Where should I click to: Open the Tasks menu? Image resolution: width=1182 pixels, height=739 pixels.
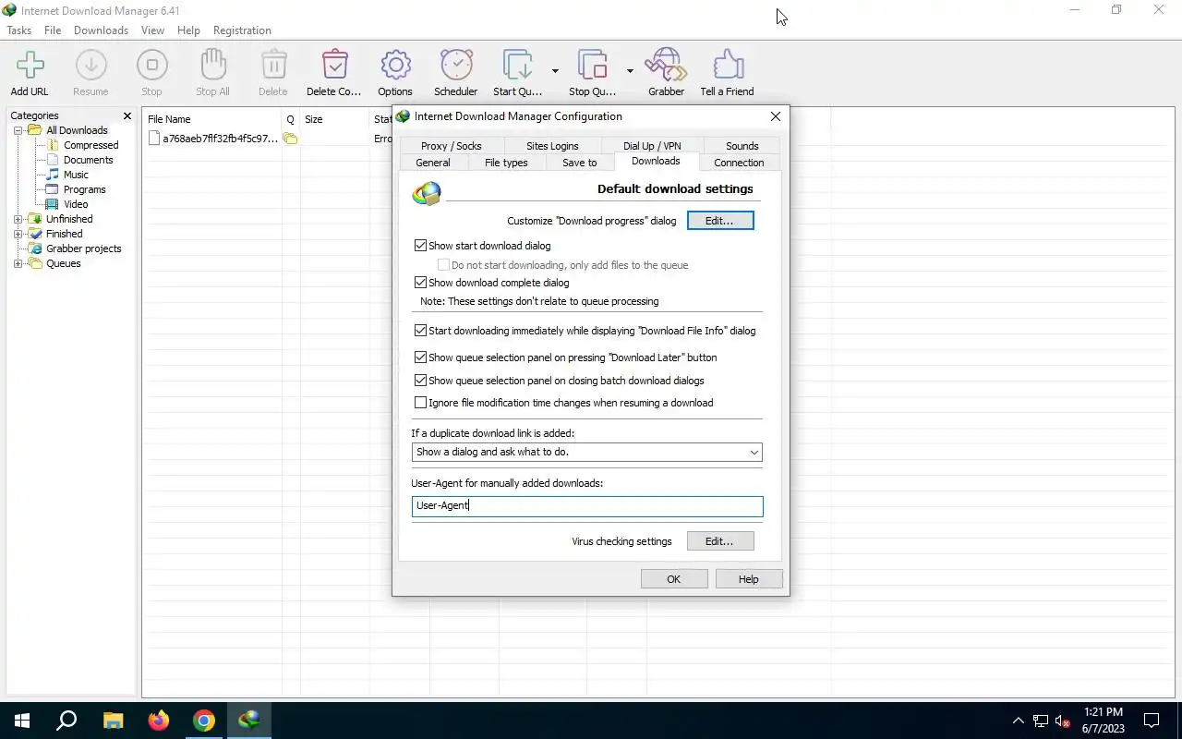pyautogui.click(x=18, y=30)
